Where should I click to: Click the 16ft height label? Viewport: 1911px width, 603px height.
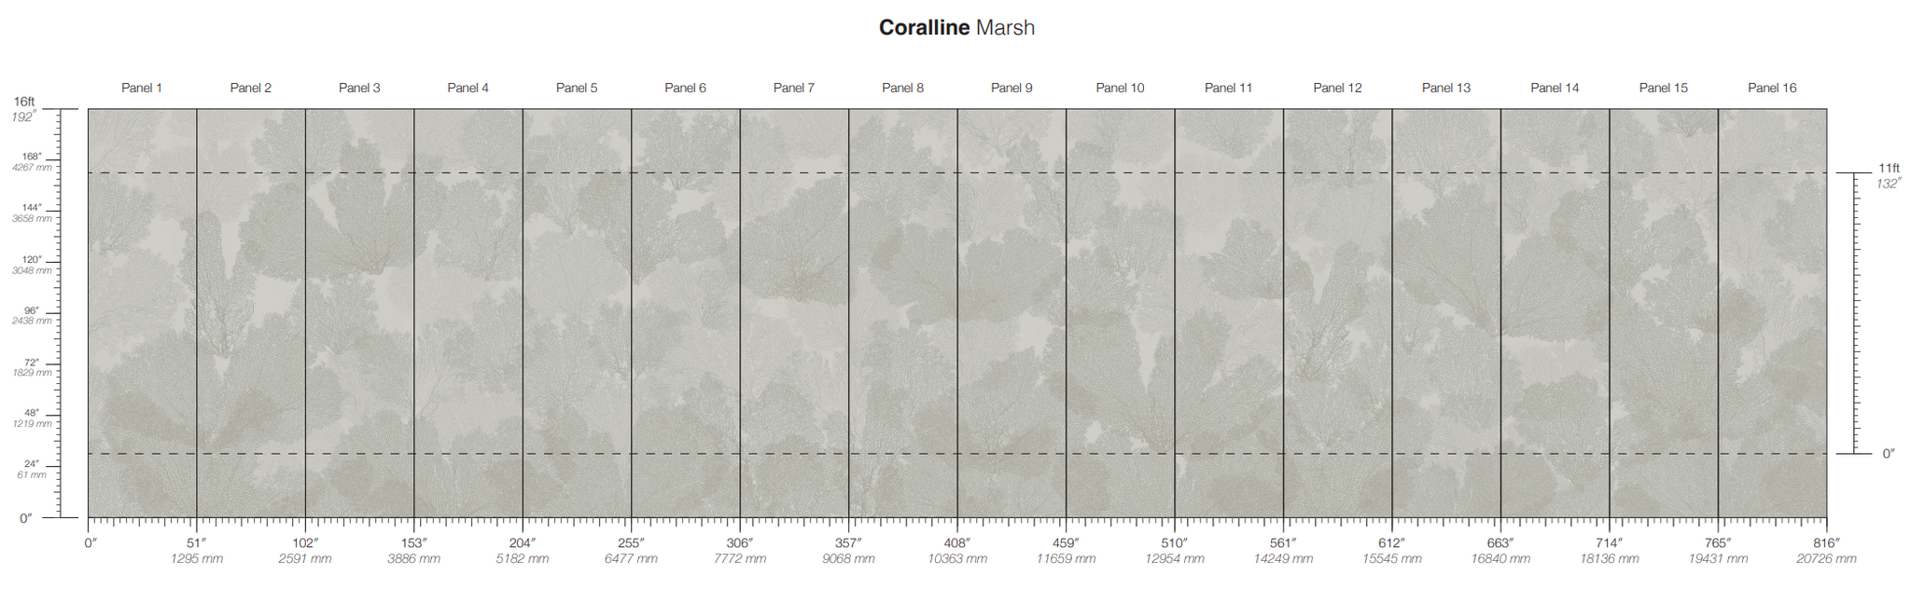coord(24,102)
